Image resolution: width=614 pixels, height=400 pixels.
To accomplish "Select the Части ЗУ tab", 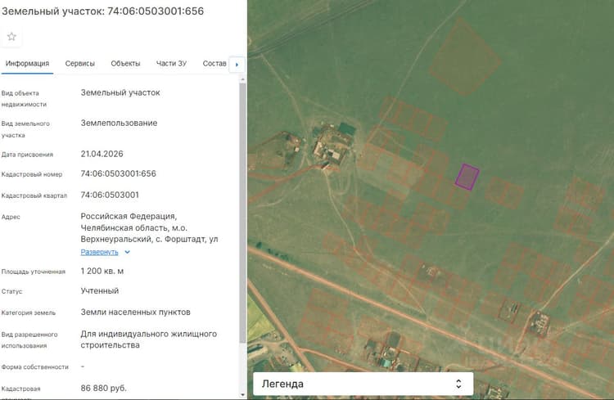I will [171, 64].
